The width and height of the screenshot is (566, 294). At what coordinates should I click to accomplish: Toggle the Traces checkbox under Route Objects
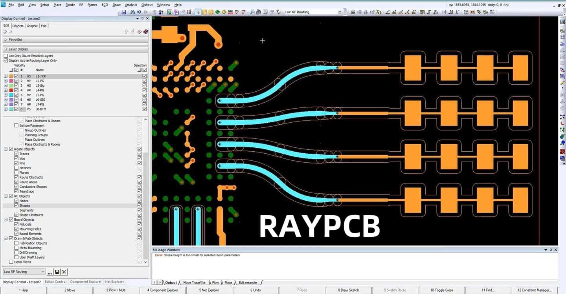point(16,154)
